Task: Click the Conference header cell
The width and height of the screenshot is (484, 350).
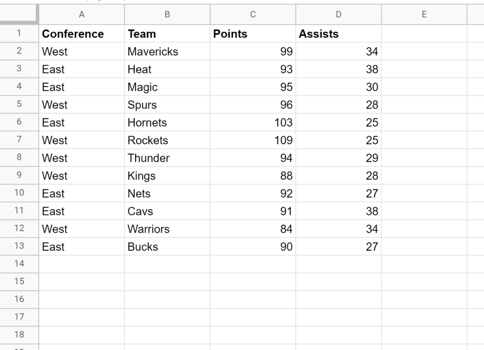Action: pos(82,34)
